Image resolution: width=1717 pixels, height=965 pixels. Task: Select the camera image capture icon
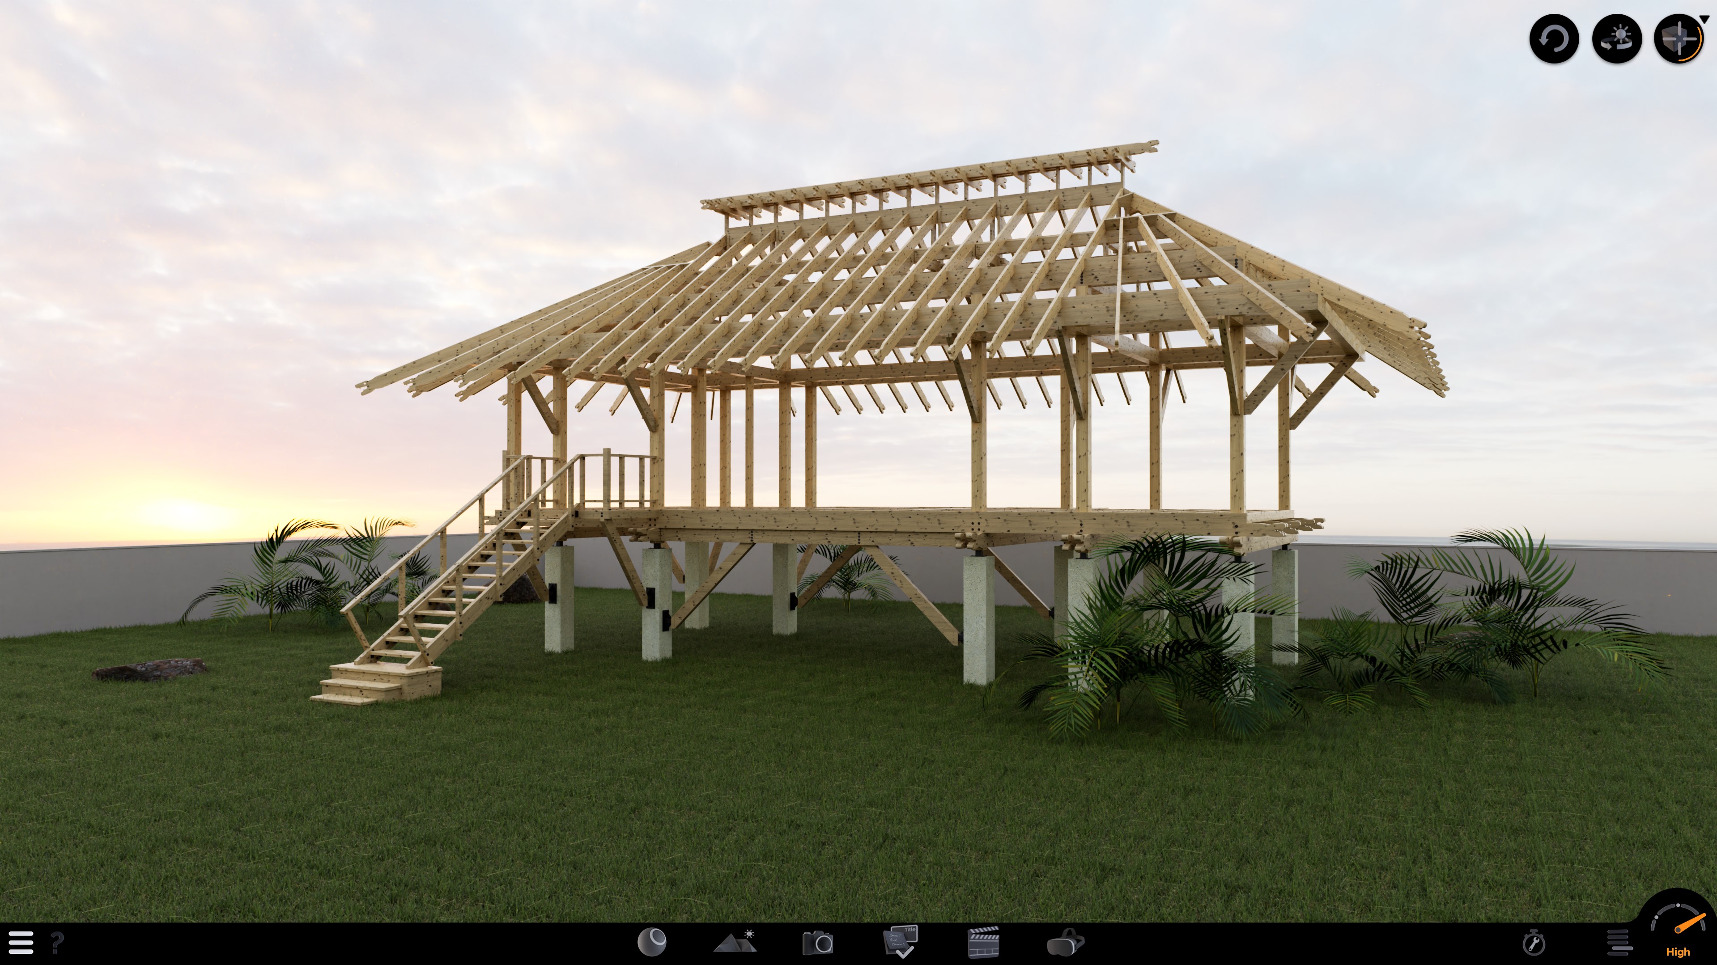coord(817,943)
